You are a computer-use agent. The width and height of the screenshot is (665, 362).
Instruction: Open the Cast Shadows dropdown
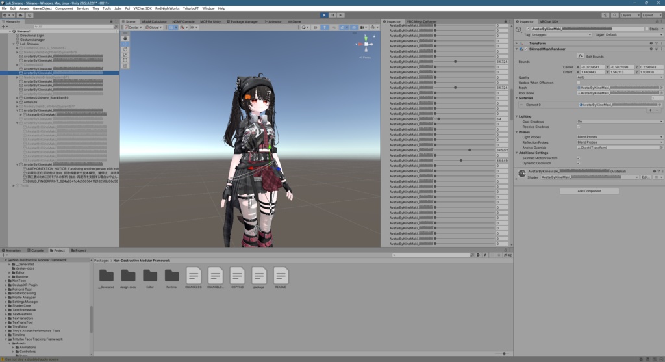click(620, 122)
